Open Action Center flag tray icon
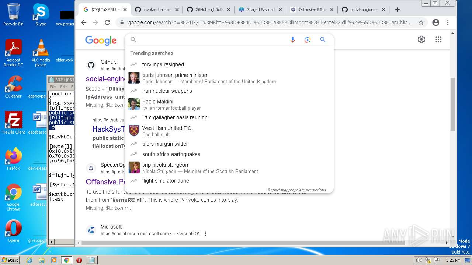This screenshot has width=472, height=265. point(437,260)
